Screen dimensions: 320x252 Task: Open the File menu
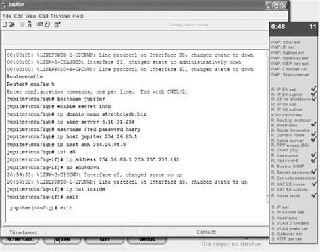[x=7, y=16]
